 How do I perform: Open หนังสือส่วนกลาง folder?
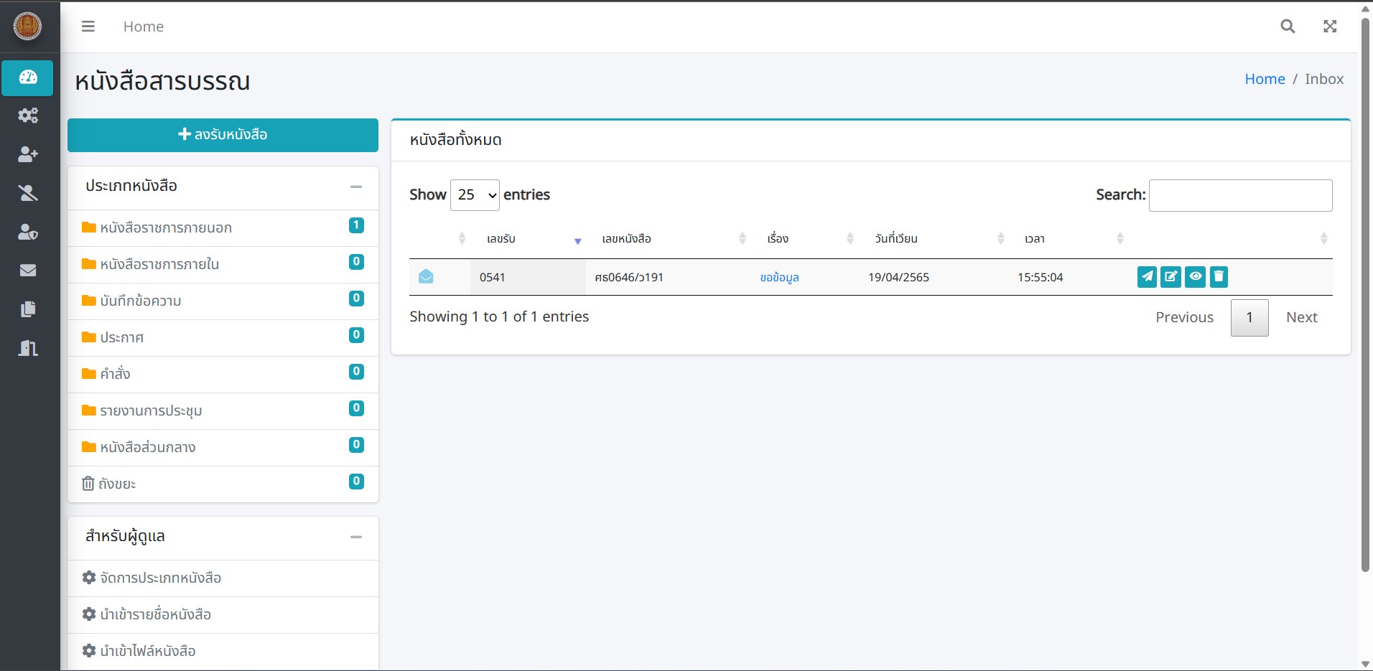[223, 448]
